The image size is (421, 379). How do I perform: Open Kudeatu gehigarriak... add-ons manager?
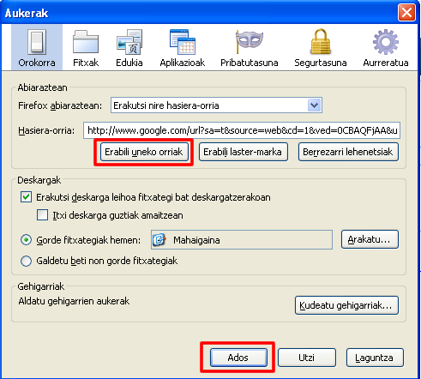(346, 305)
